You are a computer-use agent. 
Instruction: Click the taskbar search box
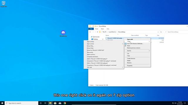21,103
